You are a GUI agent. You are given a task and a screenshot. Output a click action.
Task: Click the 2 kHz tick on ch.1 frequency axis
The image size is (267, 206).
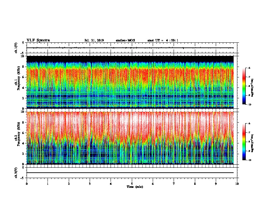click(x=24, y=98)
